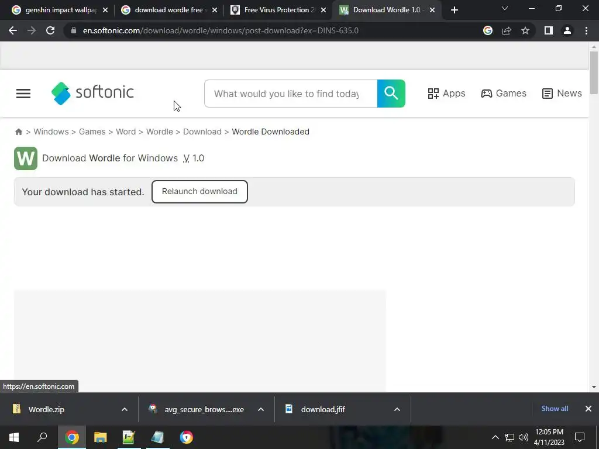Click the disabled forward arrow
This screenshot has width=599, height=449.
(32, 30)
